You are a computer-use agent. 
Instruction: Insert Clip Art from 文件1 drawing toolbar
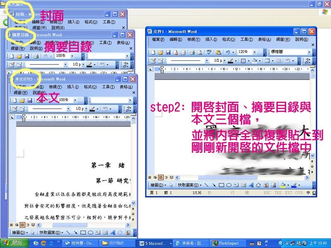[x=266, y=185]
